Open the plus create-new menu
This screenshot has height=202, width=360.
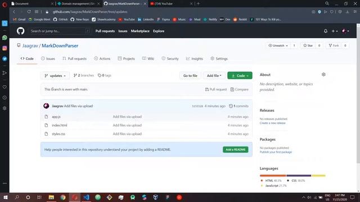pos(335,31)
